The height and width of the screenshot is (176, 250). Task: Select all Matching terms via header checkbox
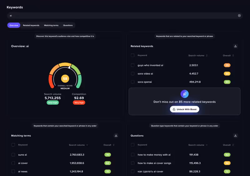13,145
